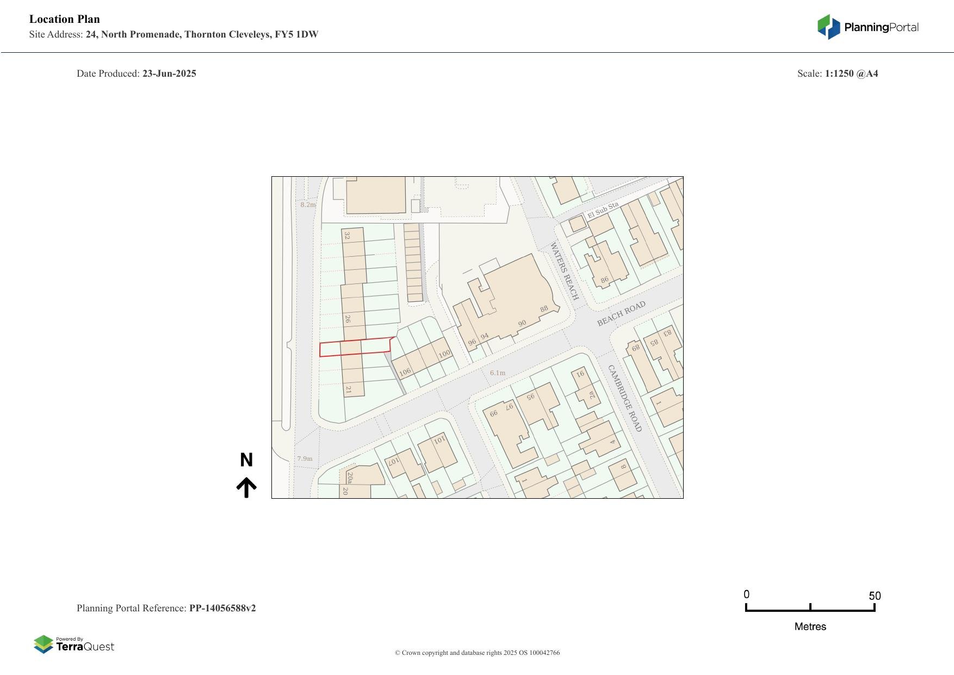
Task: Select the 0 to 50 metres scale bar
Action: point(810,608)
